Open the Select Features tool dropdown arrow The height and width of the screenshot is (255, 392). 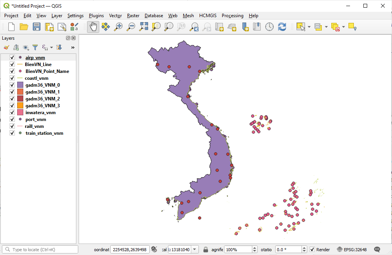[x=309, y=27]
